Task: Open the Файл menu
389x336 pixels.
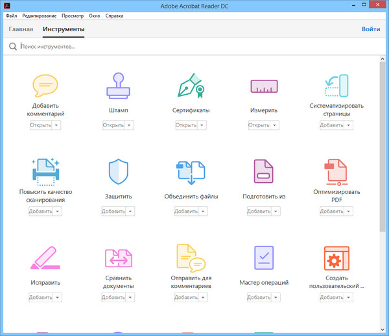Action: (11, 15)
